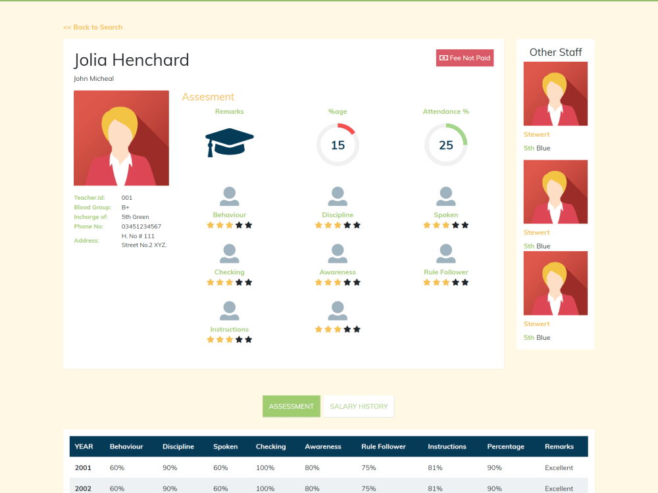
Task: Click the 81% Instructions value for 2001
Action: tap(435, 468)
